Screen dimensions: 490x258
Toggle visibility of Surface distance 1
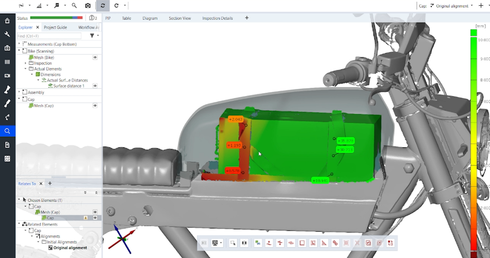pos(95,86)
